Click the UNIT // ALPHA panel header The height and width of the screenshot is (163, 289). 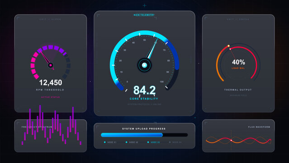coord(50,19)
